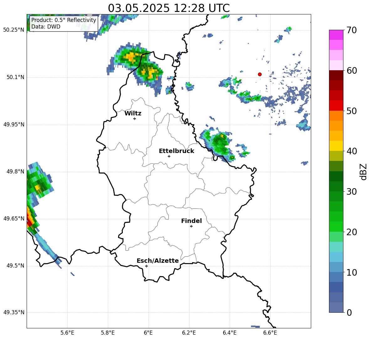Pick the magenta 68-70 dBZ colorbar segment
The height and width of the screenshot is (339, 371).
coord(336,35)
